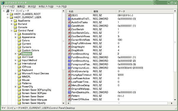Expand the Microsoft Input Devices key
The height and width of the screenshot is (111, 178).
tap(15, 74)
